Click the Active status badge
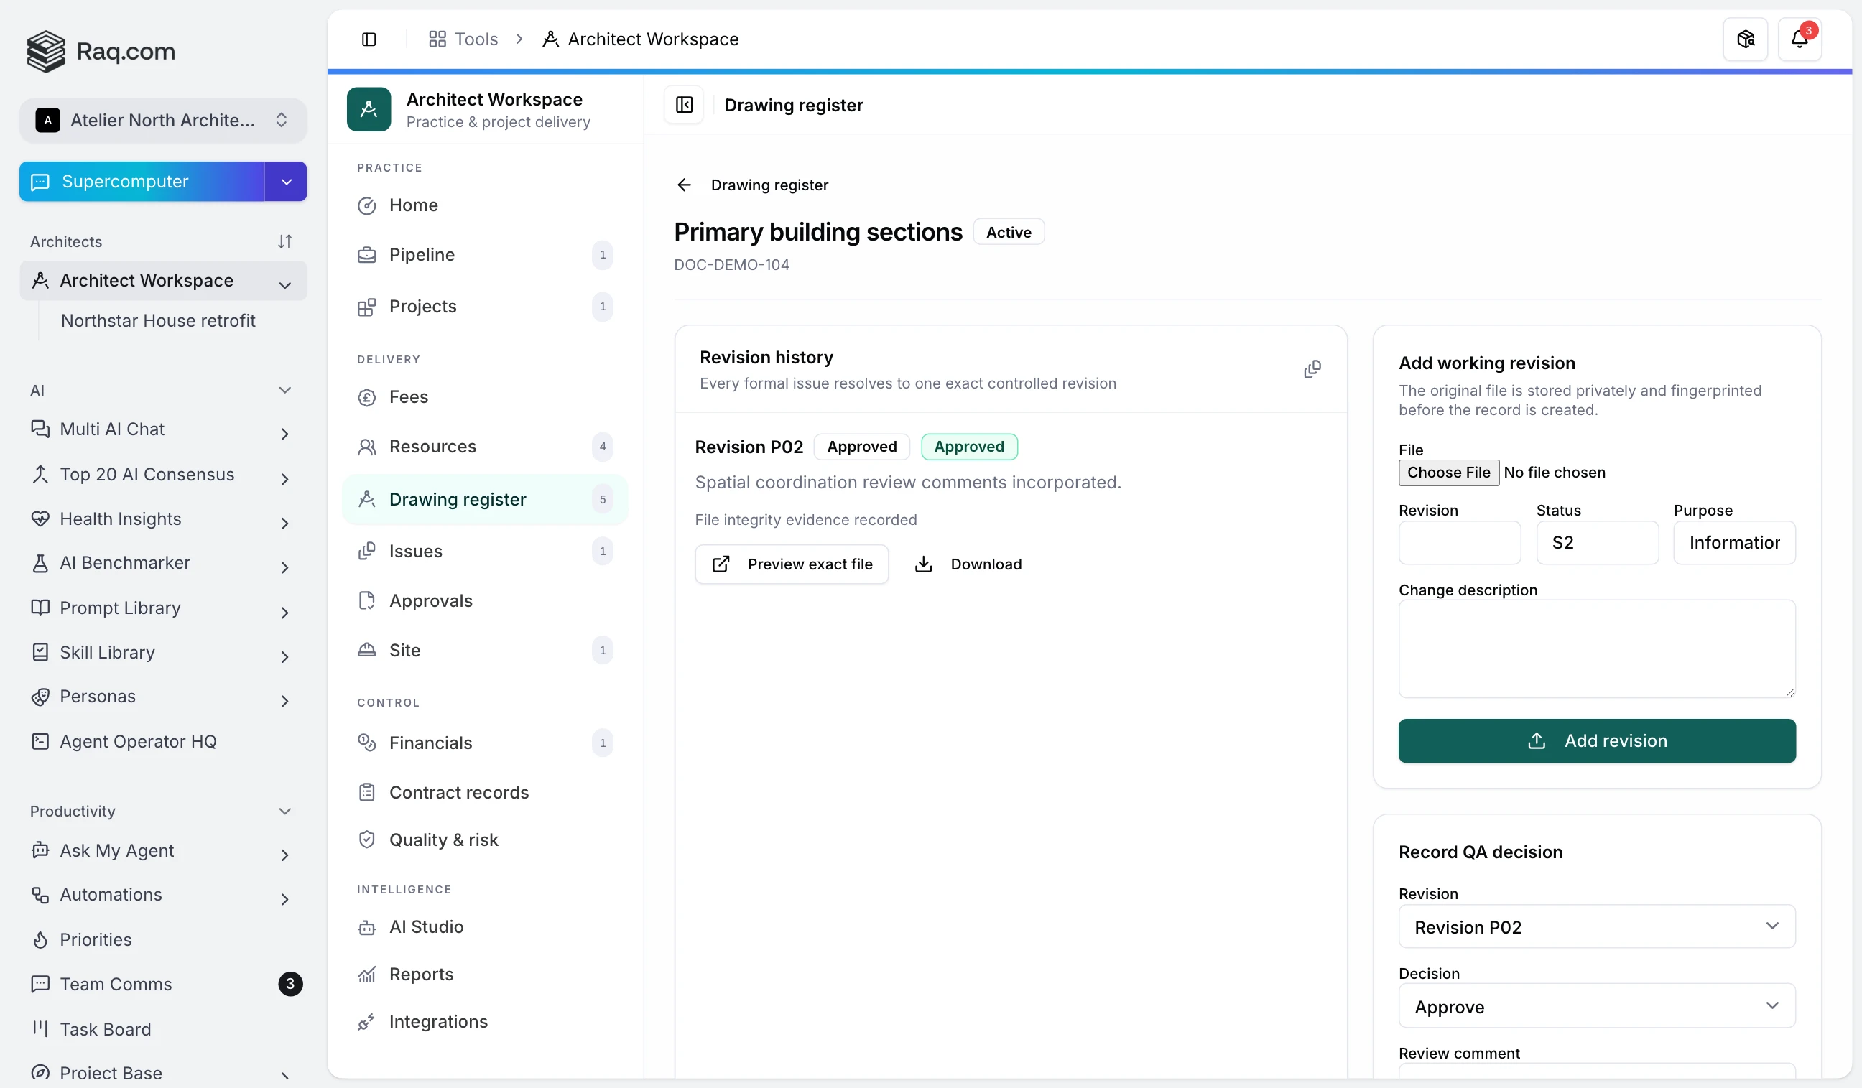The height and width of the screenshot is (1088, 1862). point(1009,232)
